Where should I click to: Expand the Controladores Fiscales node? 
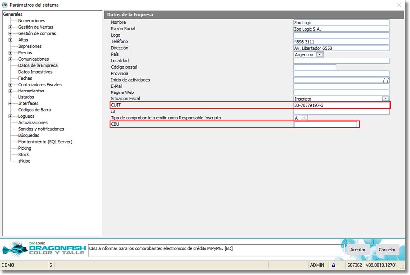10,85
